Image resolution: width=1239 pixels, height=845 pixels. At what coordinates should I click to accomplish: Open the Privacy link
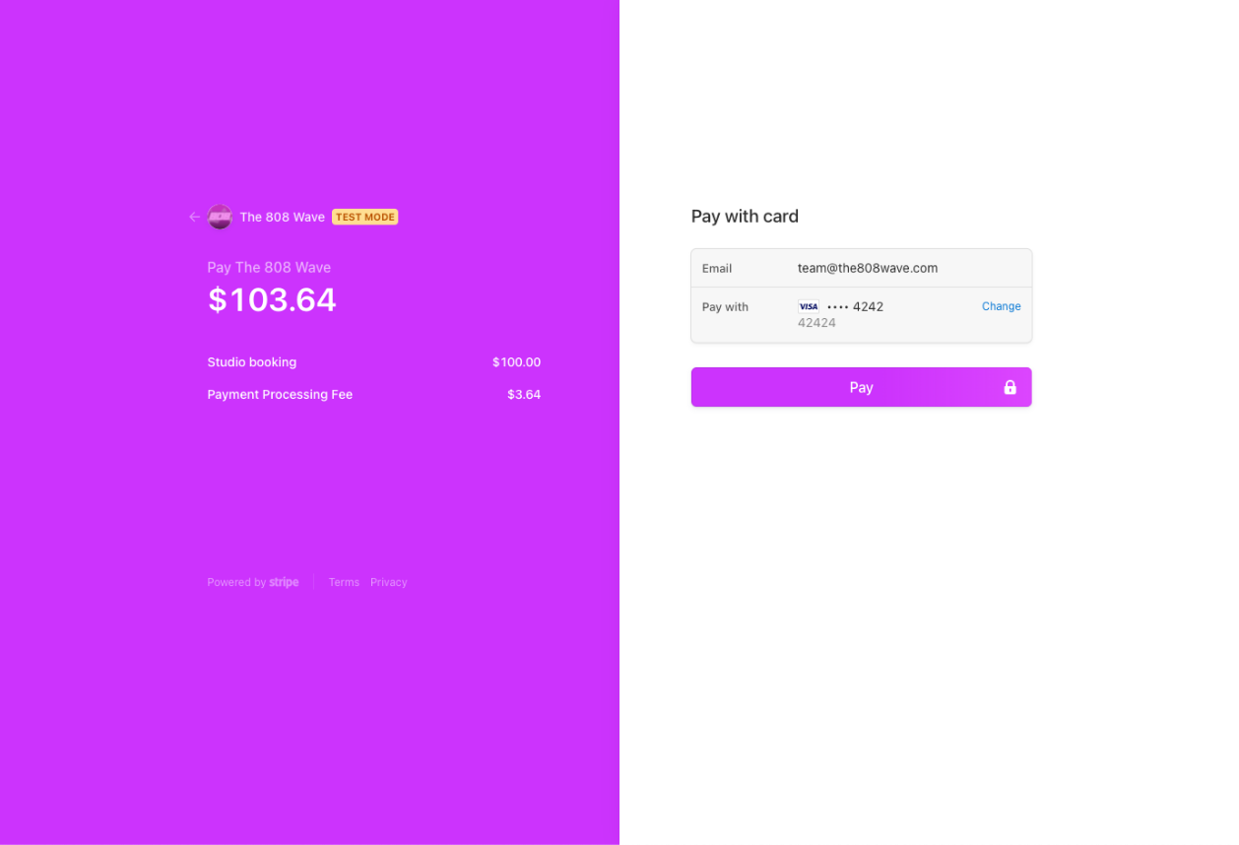click(x=388, y=582)
